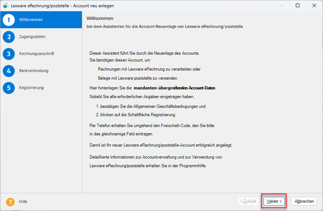Click 'Sobald Sie alle erforderlichen Angaben eingetragen haben,'
The image size is (323, 211).
142,97
